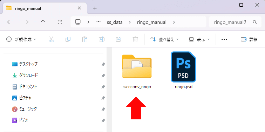Click the PC monitor icon in address bar
265x132 pixels.
pos(78,22)
